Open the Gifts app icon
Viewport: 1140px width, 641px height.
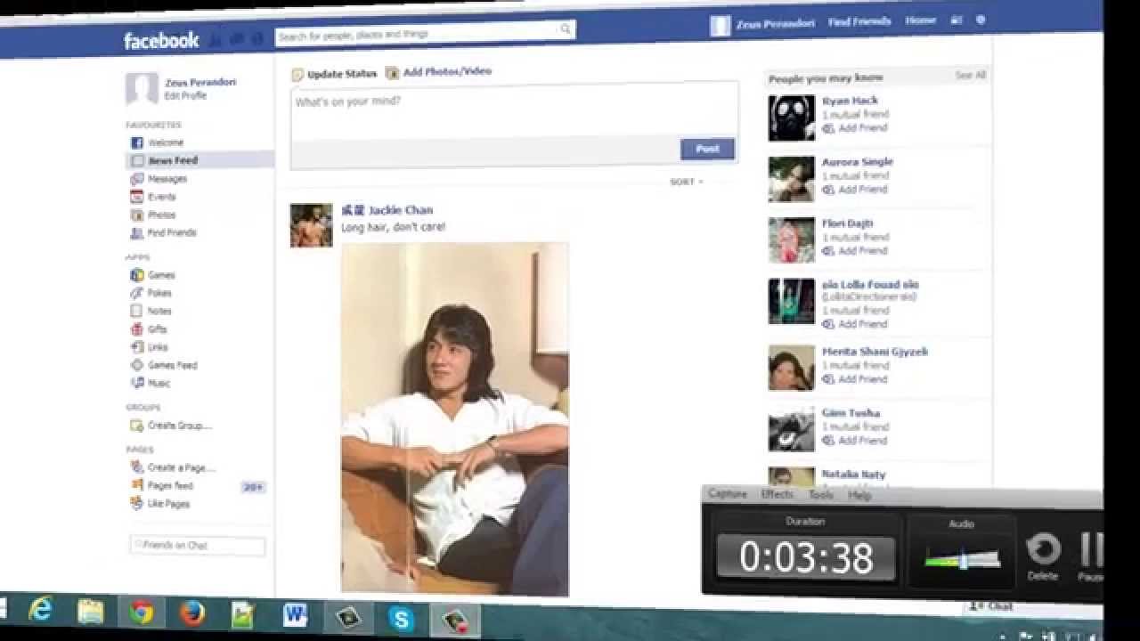[x=137, y=329]
